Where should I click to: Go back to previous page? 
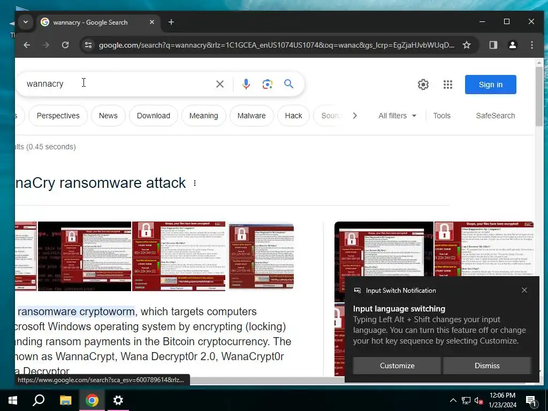(x=27, y=45)
